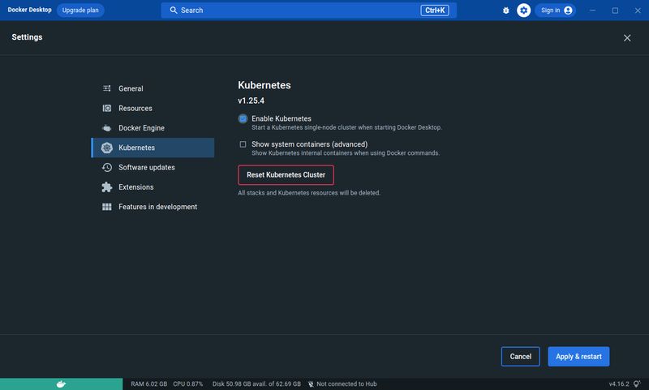Switch to Docker Engine settings

click(141, 128)
